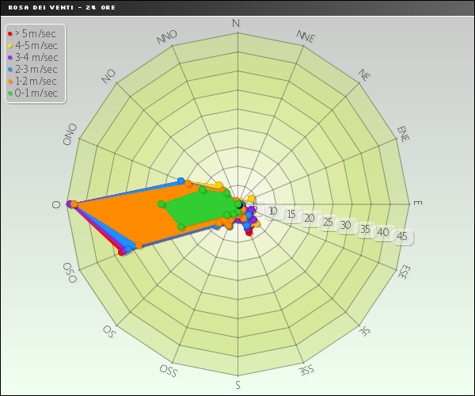Screen dimensions: 475x396
Task: Select the 'OSO' direction label
Action: [x=70, y=273]
